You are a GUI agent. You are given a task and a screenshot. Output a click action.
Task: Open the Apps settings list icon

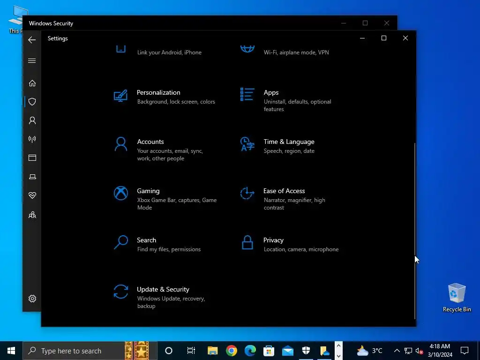coord(247,94)
